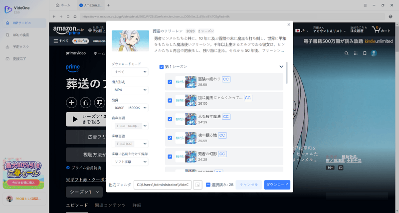Screen dimensions: 399x213
Task: Click the ダウンロード button
Action: (x=277, y=185)
